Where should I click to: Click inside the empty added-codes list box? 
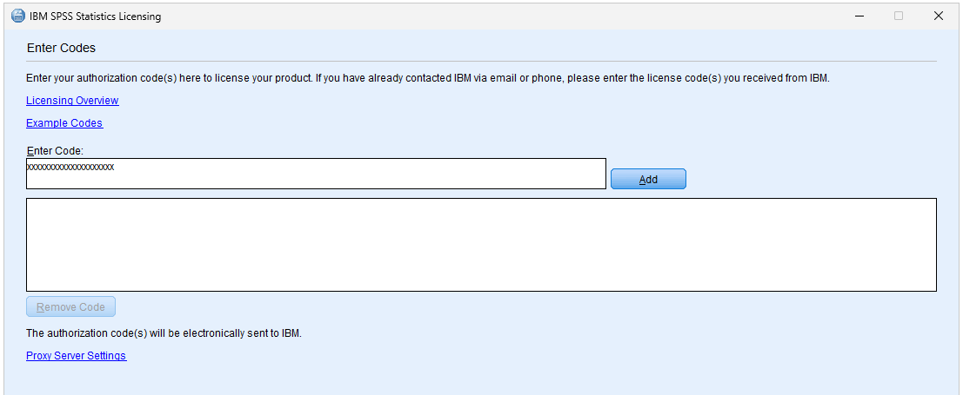pyautogui.click(x=481, y=245)
